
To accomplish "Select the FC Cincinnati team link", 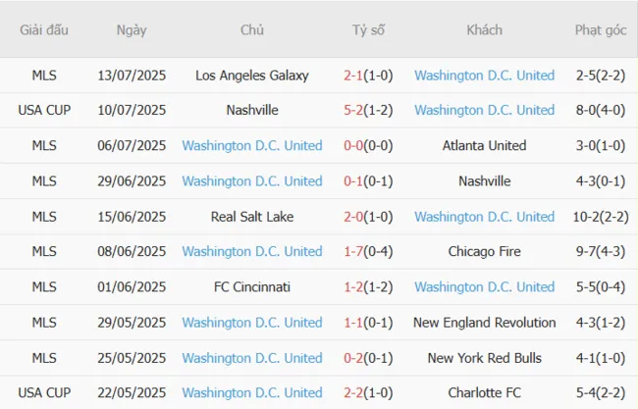I will [x=252, y=287].
